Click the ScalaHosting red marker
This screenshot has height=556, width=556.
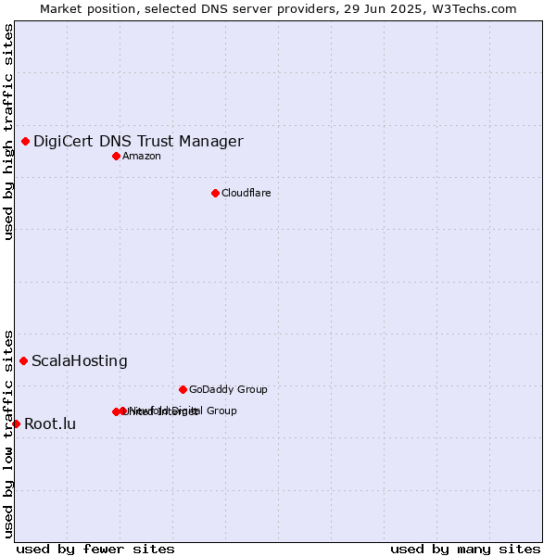coord(24,361)
